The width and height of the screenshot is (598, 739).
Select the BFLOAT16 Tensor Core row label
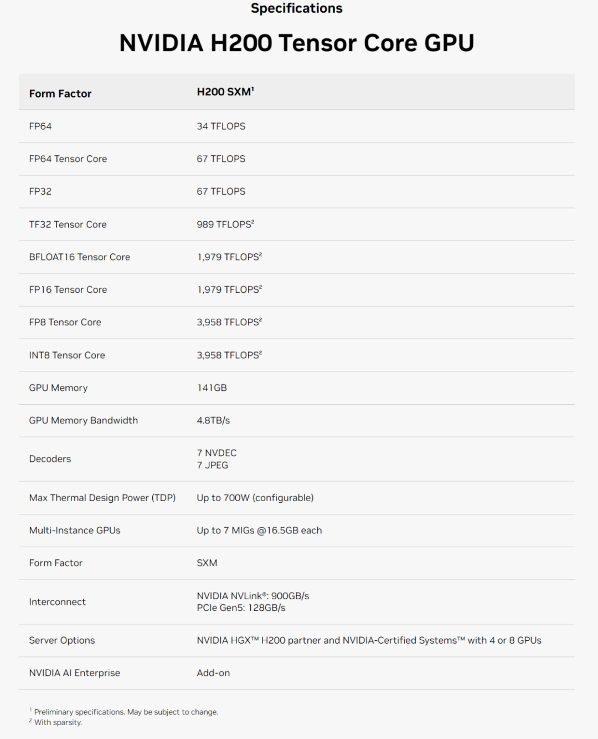(x=80, y=257)
